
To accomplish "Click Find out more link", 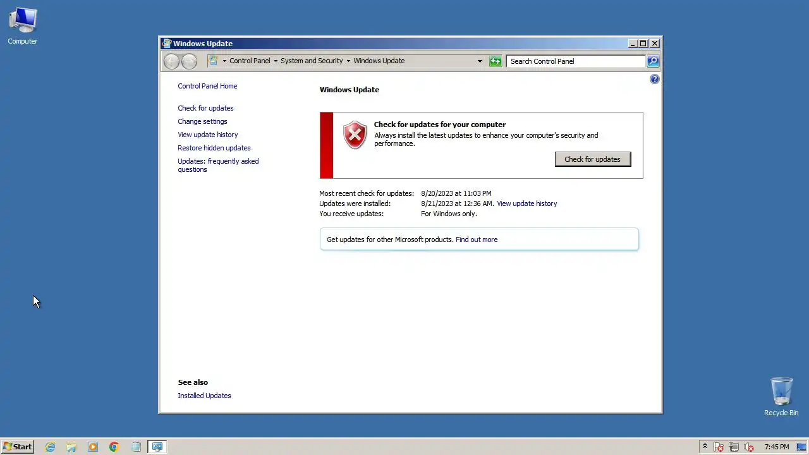I will 476,240.
